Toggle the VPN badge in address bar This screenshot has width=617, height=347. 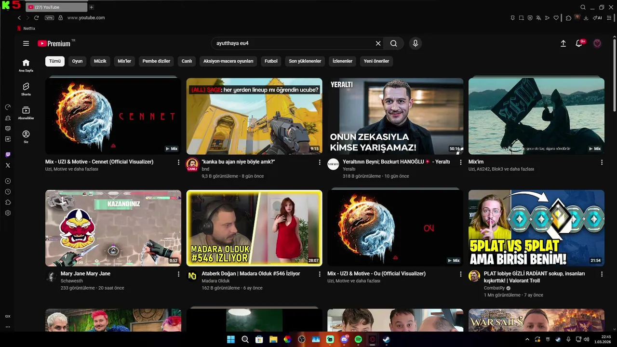49,18
